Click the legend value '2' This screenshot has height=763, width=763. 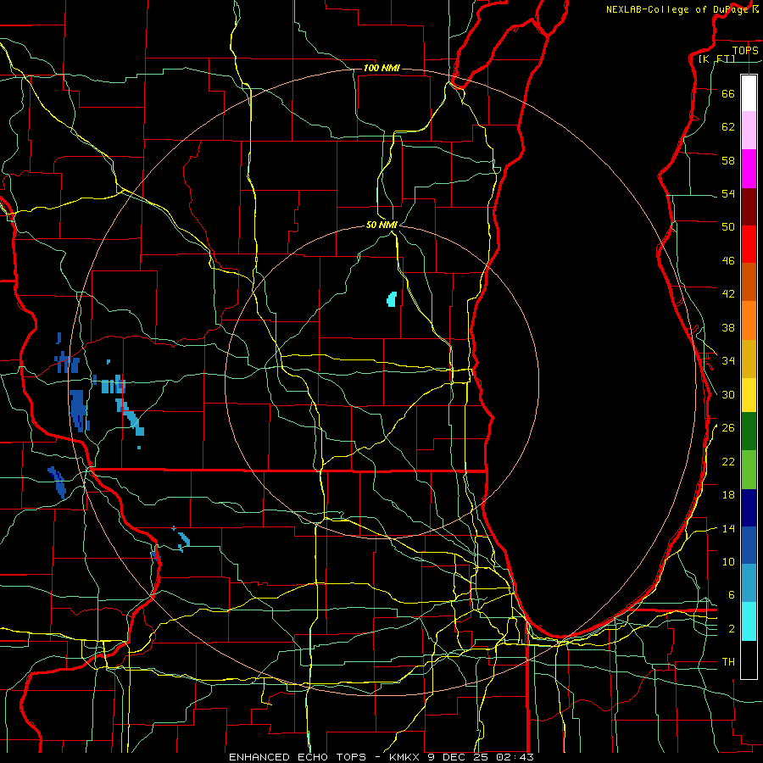click(732, 629)
